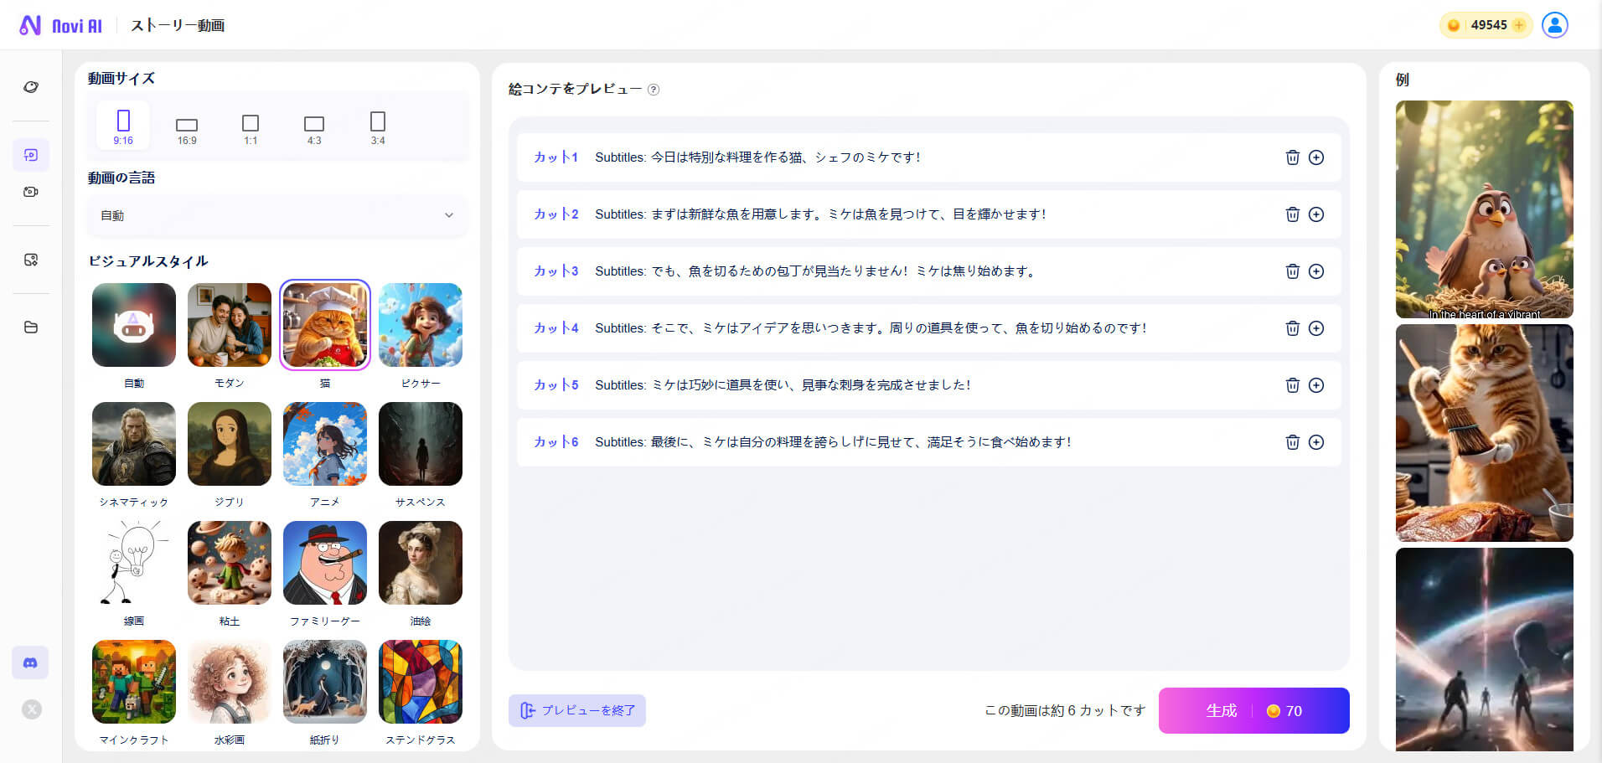Select the 1:1 video size option

(x=250, y=126)
